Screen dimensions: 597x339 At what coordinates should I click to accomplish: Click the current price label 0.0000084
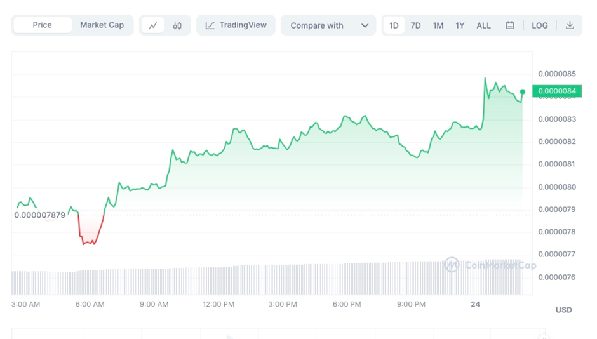click(557, 91)
